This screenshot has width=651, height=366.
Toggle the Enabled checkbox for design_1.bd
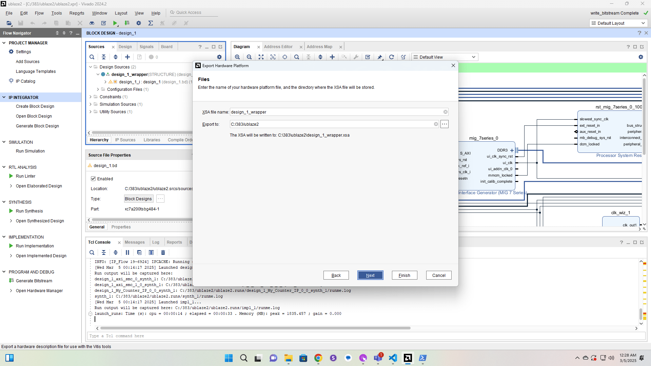pos(93,179)
